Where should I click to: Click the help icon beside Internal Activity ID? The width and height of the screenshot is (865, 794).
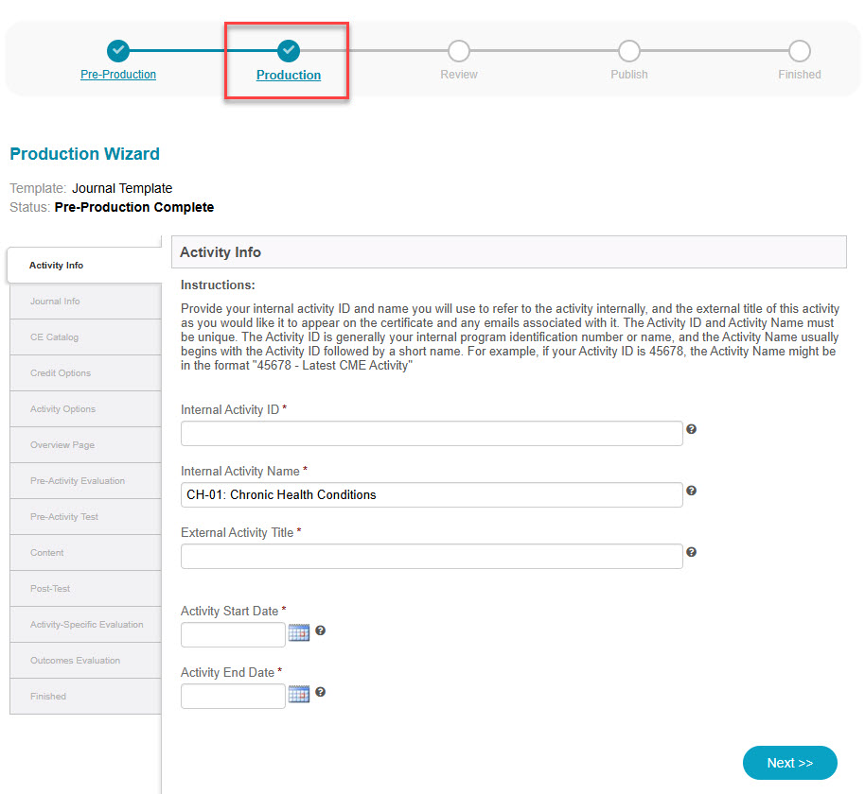click(691, 429)
